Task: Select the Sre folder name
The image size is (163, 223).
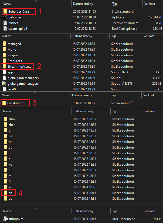Action: click(11, 136)
